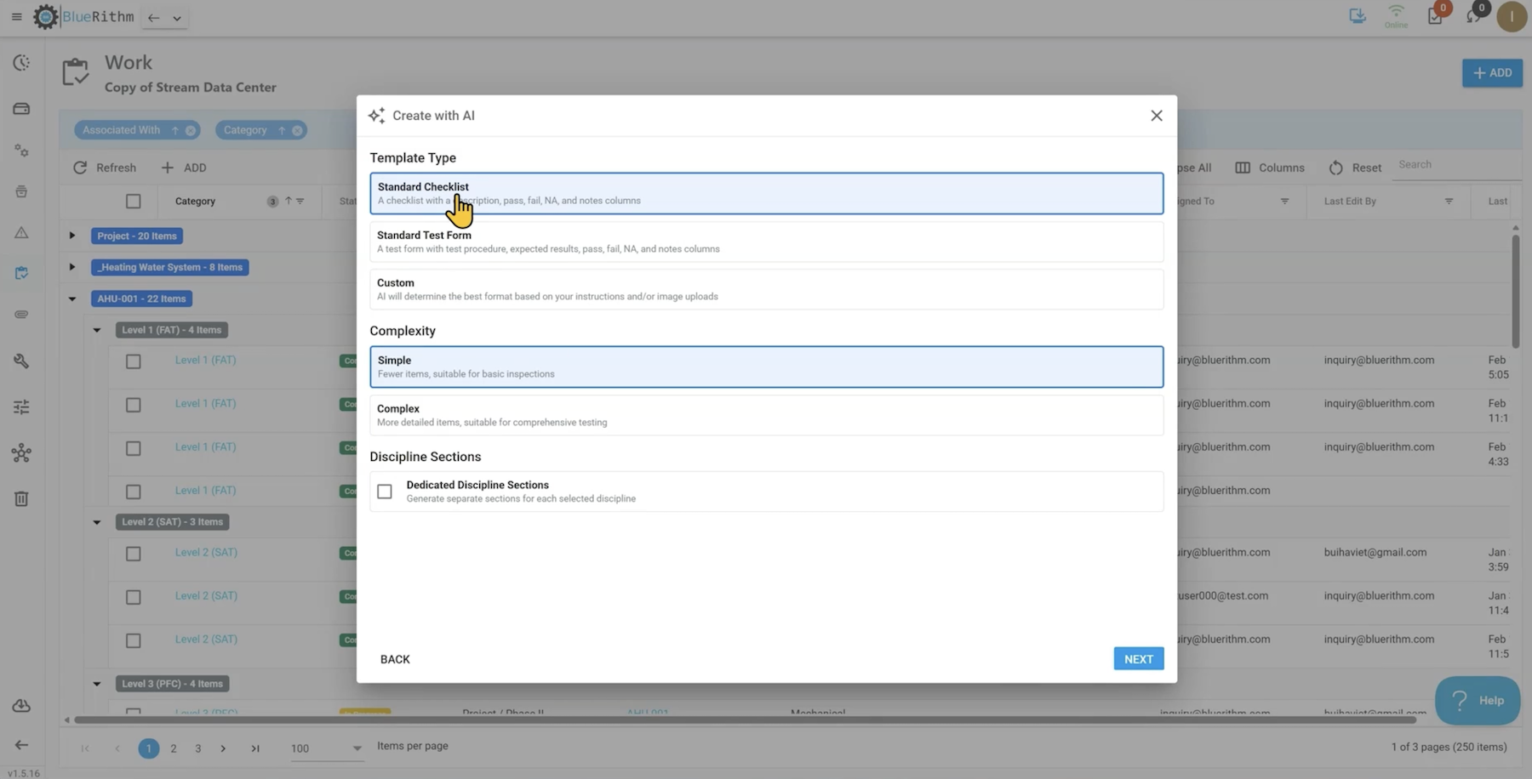Go to page 2 of results
The width and height of the screenshot is (1532, 779).
[x=174, y=748]
